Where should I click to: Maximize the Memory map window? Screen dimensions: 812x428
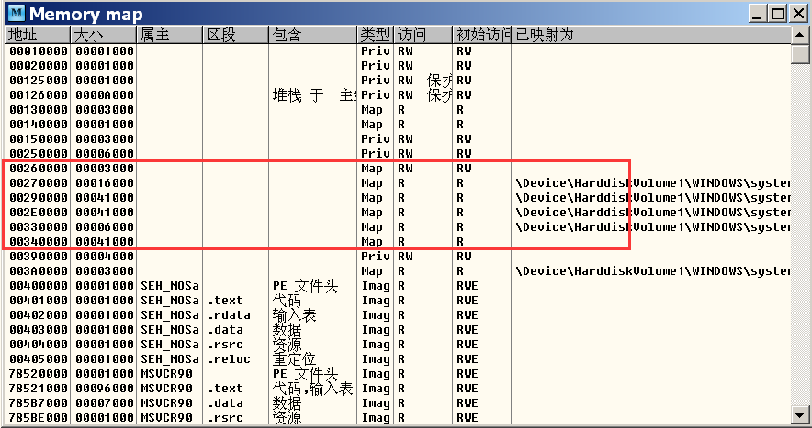tap(777, 14)
